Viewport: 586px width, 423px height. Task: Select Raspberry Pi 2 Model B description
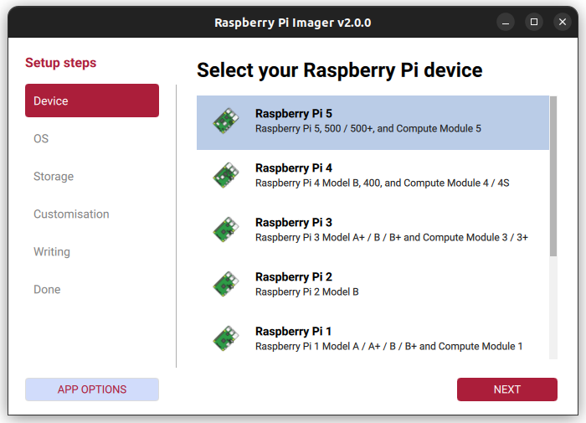[x=306, y=291]
